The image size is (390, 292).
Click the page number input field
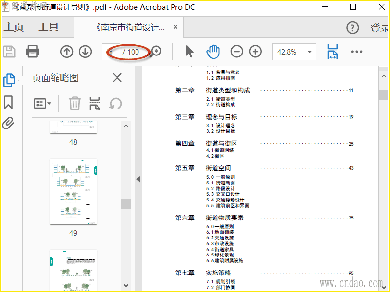111,52
